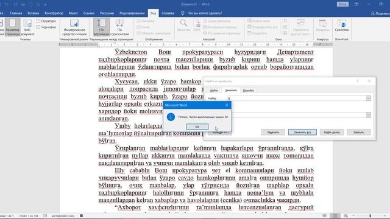This screenshot has width=390, height=219.
Task: Click the Новое окно button
Action: point(259,21)
